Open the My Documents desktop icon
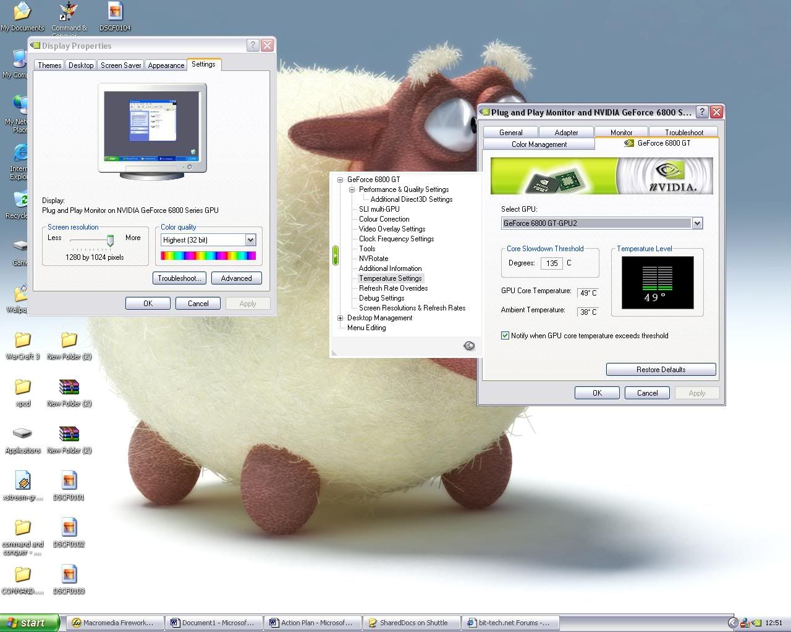 pyautogui.click(x=22, y=12)
